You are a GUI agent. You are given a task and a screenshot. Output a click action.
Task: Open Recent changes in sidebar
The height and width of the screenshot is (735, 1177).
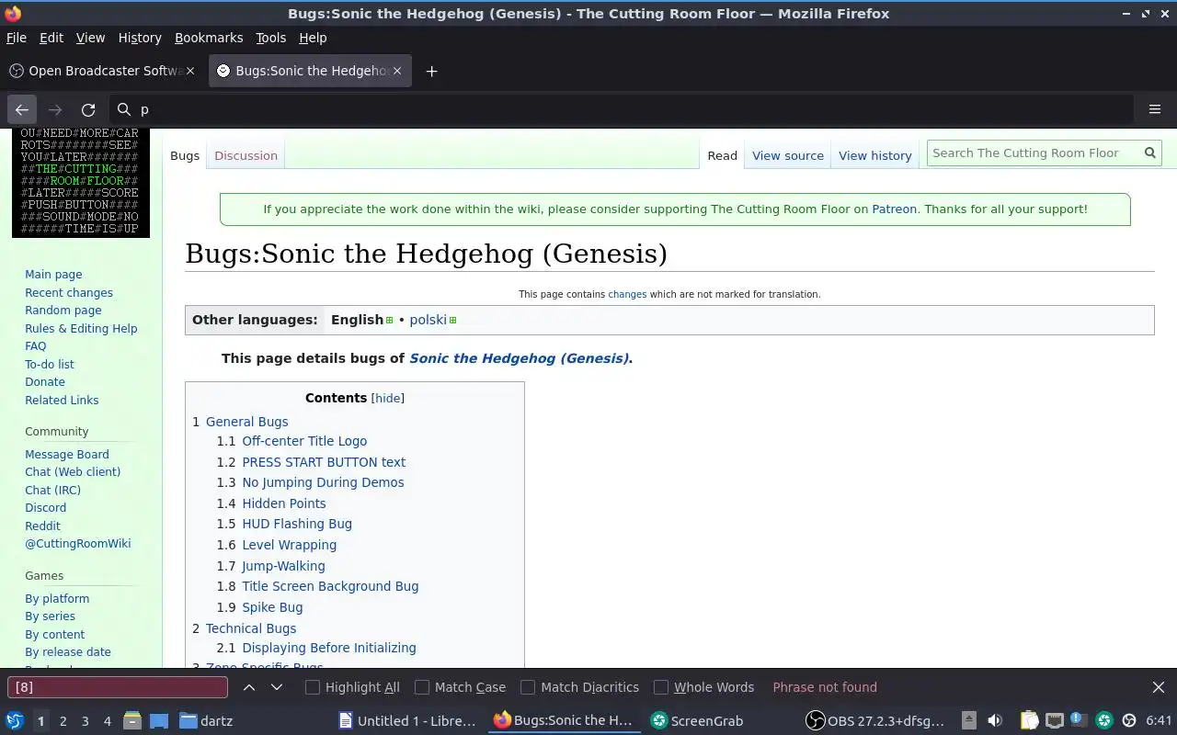coord(69,292)
